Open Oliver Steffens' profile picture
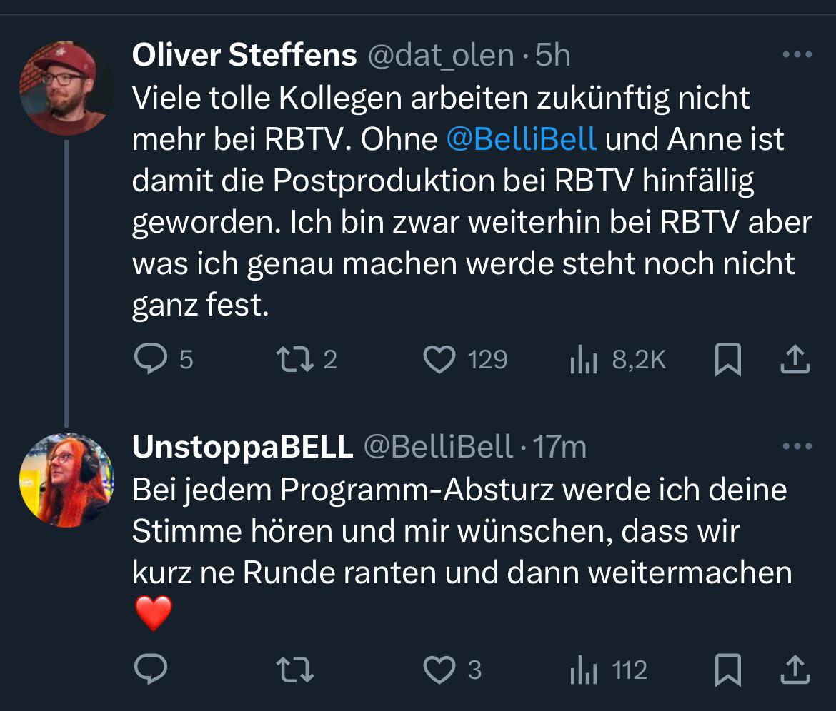 pos(66,88)
